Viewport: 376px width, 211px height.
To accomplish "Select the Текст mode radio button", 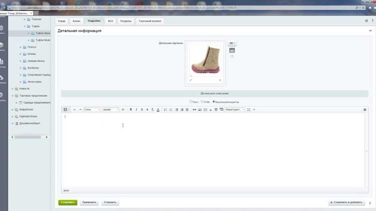I will 191,102.
